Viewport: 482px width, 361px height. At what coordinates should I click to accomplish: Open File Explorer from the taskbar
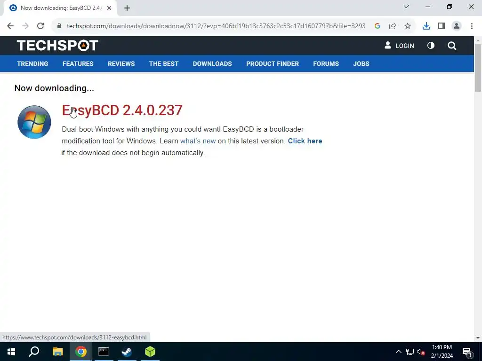[57, 352]
